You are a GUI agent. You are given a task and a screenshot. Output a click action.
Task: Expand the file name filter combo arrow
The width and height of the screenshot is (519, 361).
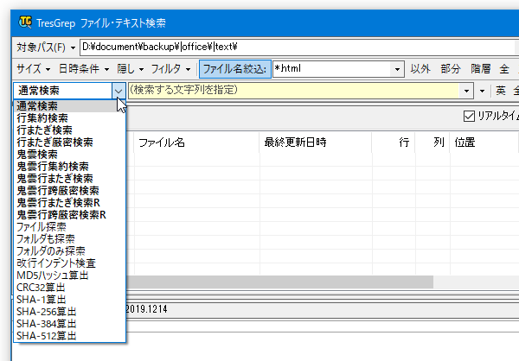[x=397, y=69]
